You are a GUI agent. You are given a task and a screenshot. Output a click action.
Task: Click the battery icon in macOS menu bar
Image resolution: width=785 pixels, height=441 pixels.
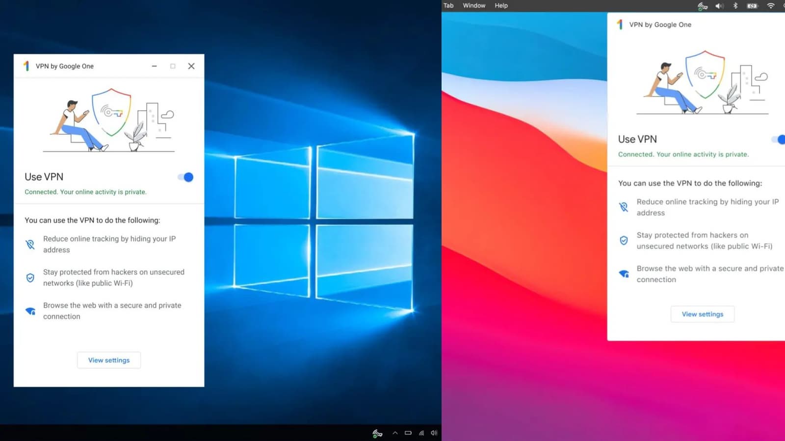click(x=752, y=6)
